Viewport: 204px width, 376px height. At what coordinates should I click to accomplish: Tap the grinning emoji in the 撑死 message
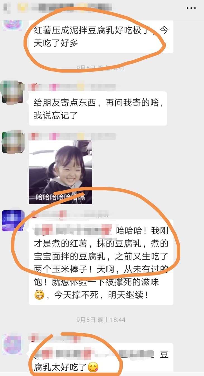click(39, 295)
